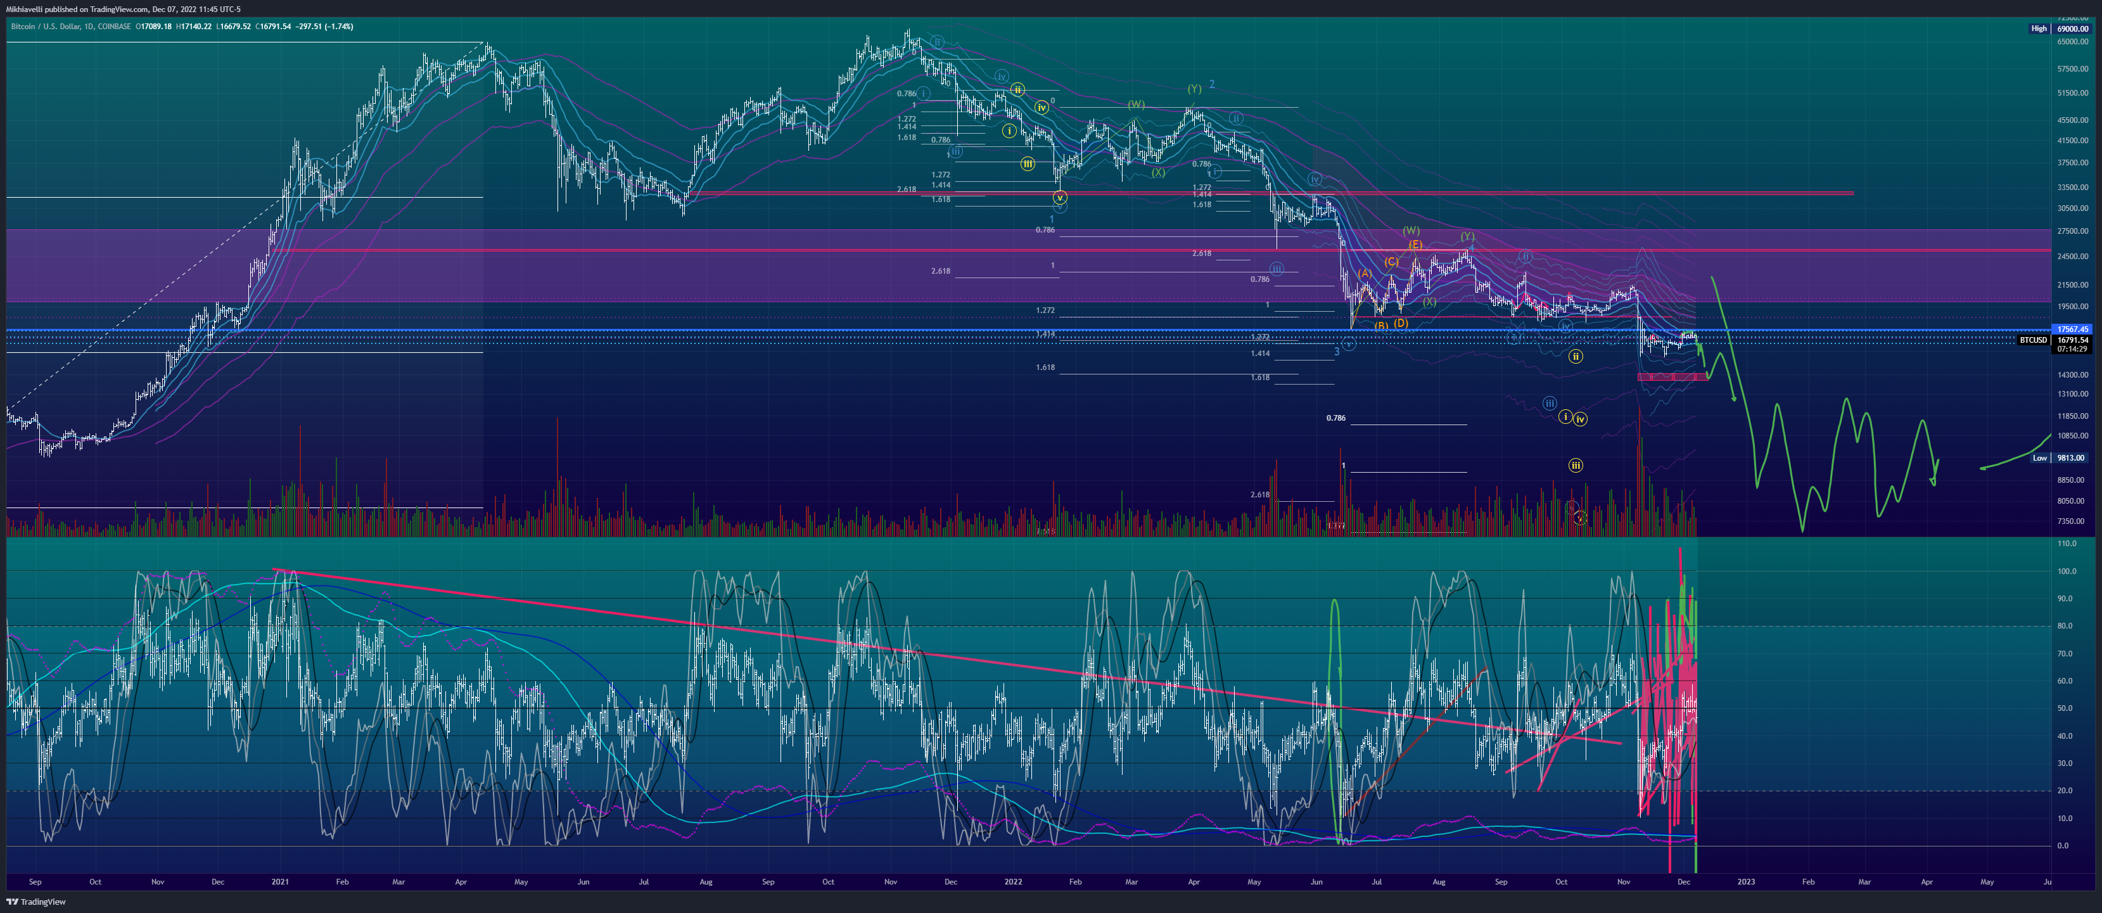2102x913 pixels.
Task: Click the −297.51 (−1.74%) change value
Action: pos(324,26)
